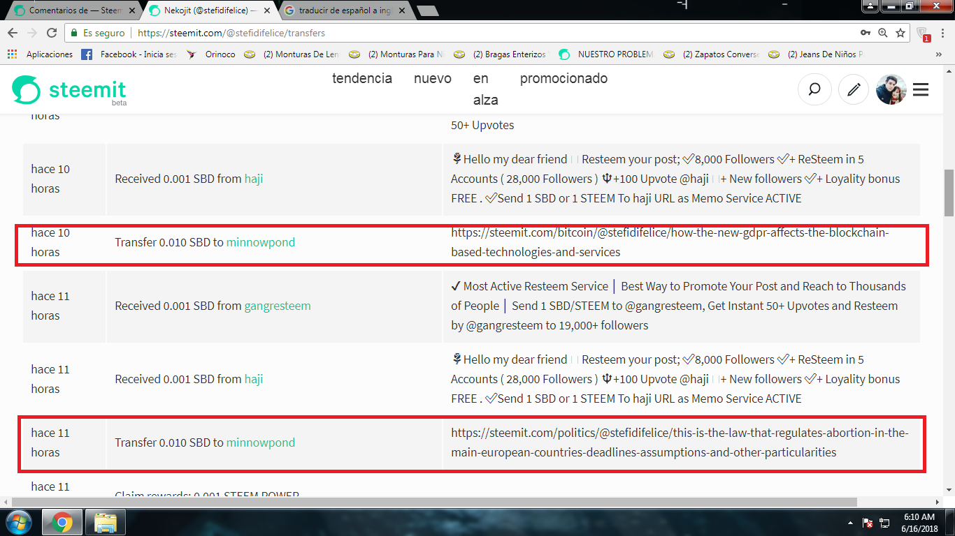Open the '(2) Zapatos Converse' bookmark
This screenshot has height=536, width=955.
click(712, 54)
